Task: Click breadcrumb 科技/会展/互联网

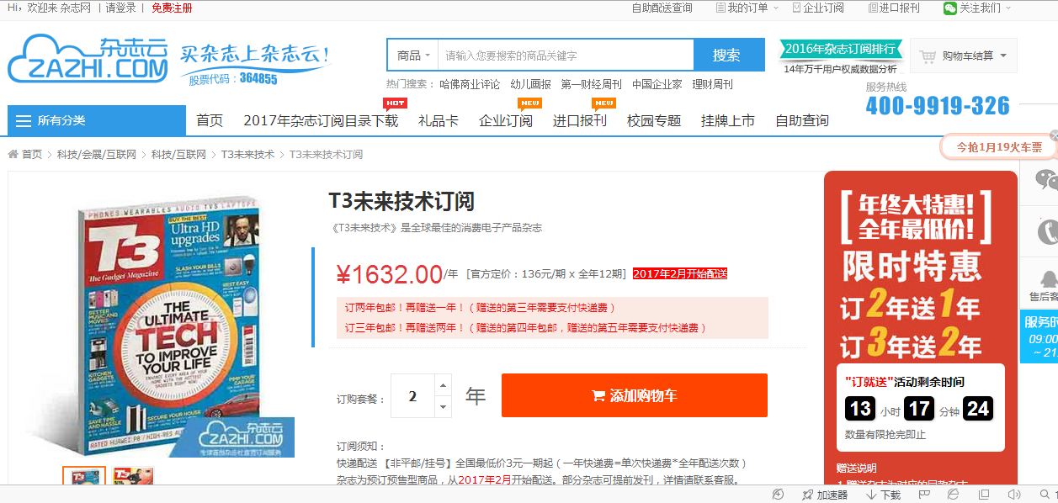Action: pyautogui.click(x=97, y=155)
